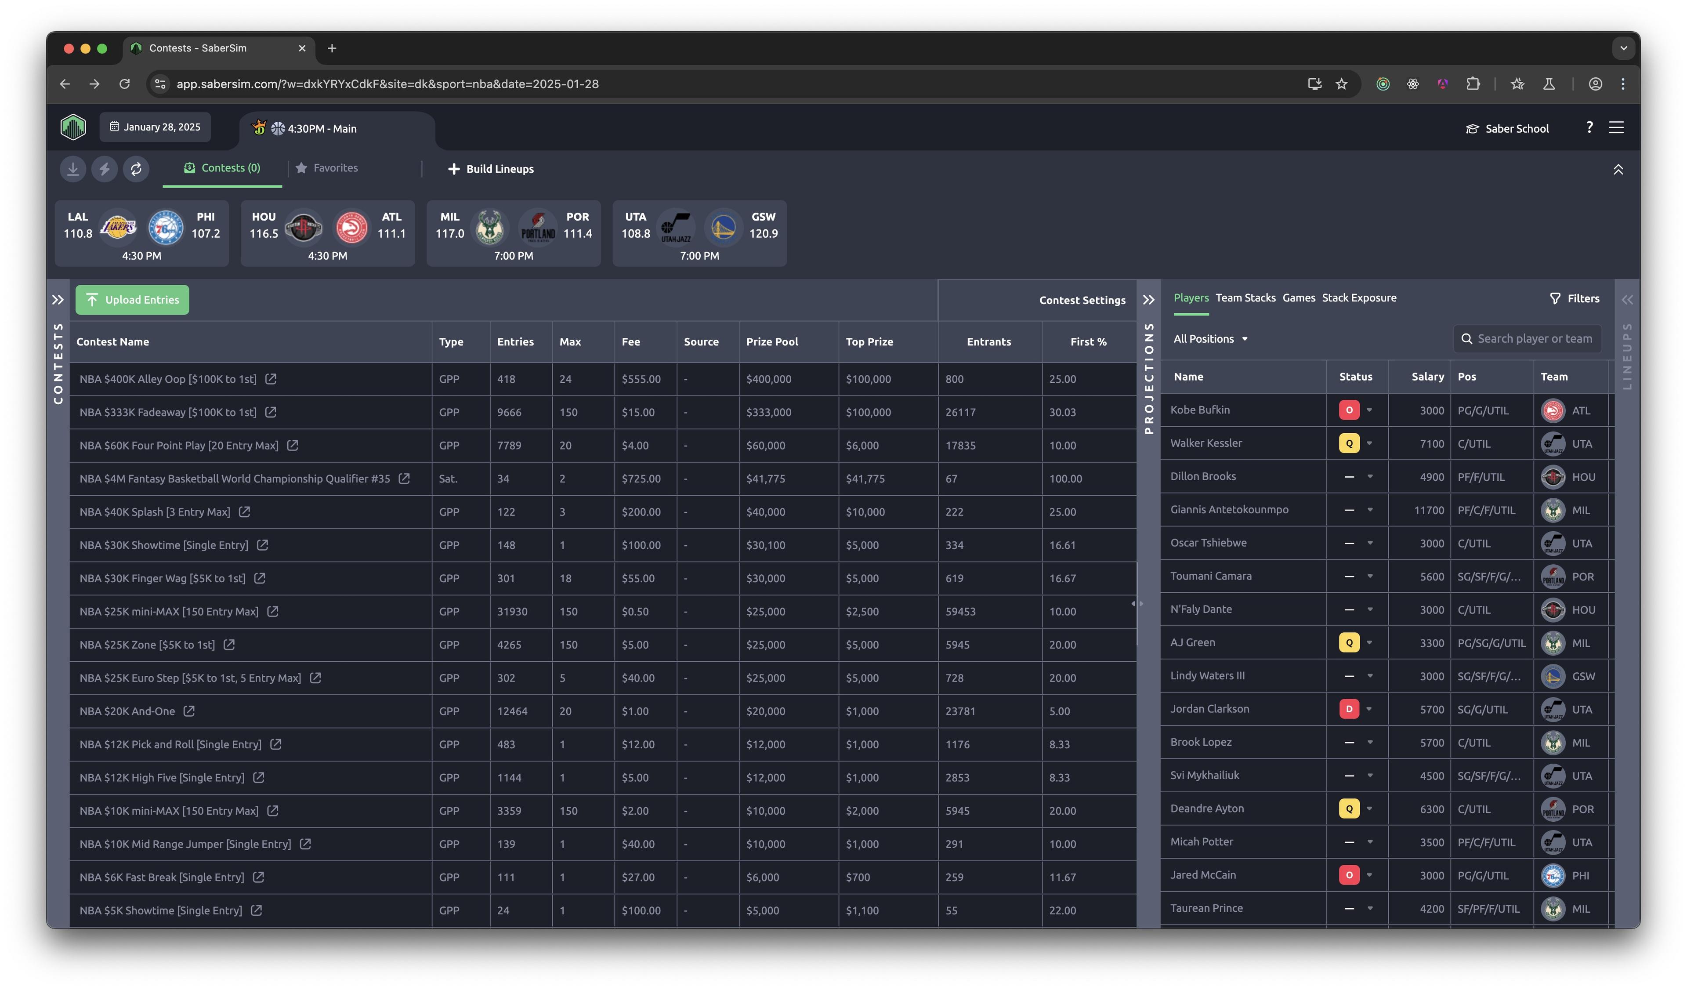Sort by Salary column header
This screenshot has width=1687, height=990.
1427,377
